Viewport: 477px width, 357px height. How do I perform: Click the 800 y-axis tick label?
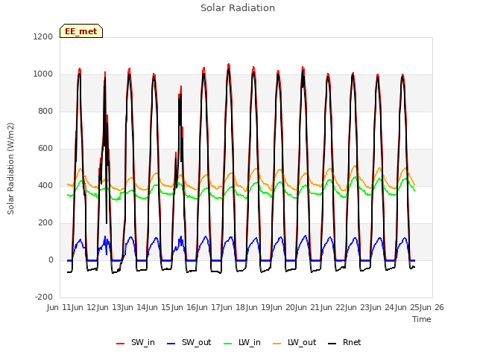45,111
